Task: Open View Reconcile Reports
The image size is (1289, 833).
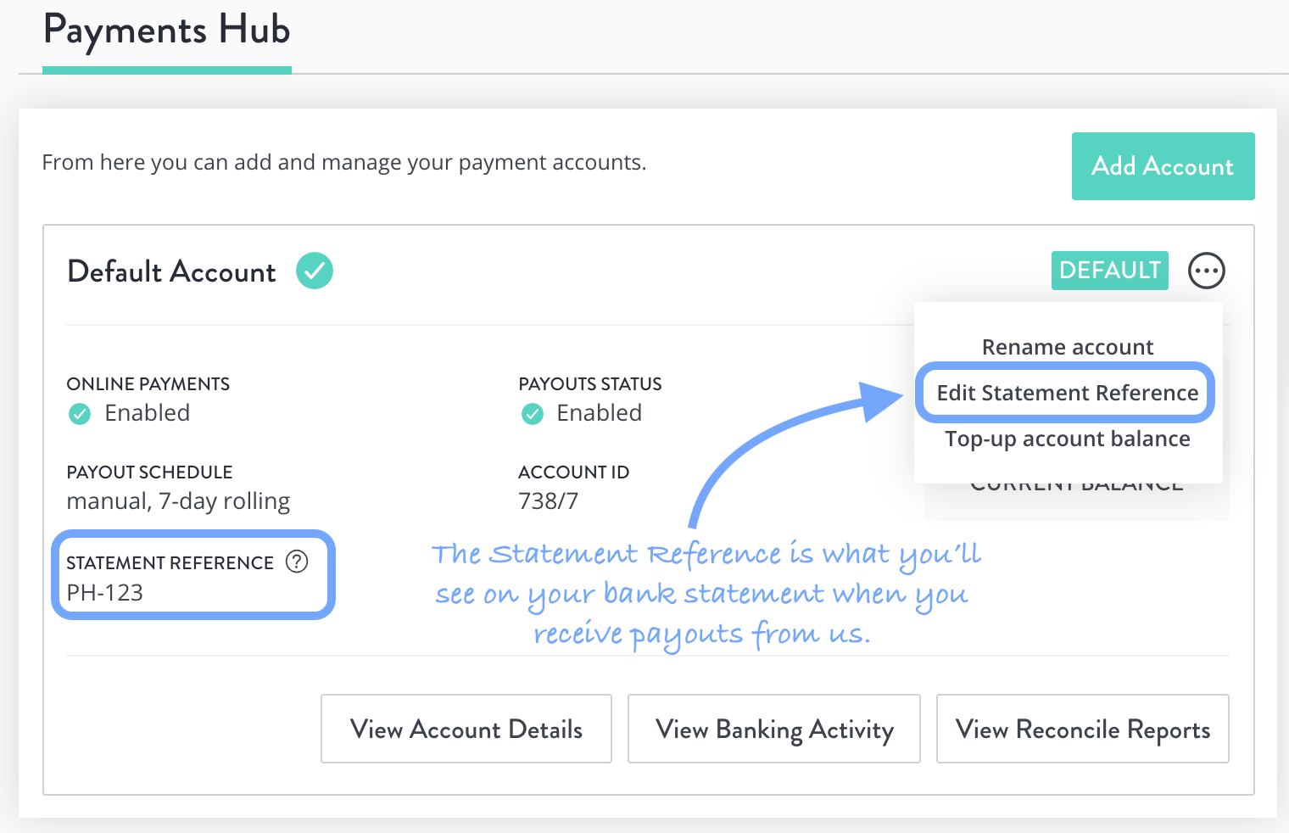Action: [x=1083, y=729]
